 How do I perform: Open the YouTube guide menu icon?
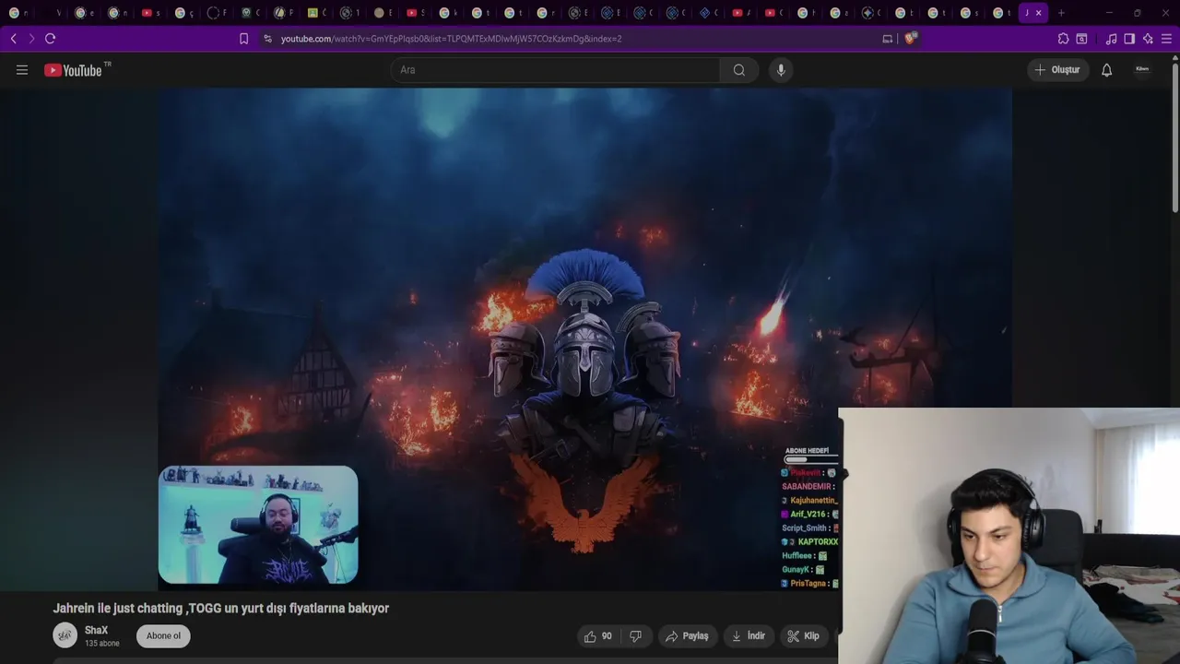pyautogui.click(x=22, y=70)
